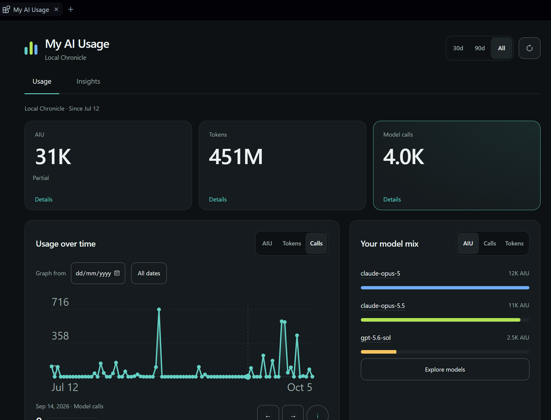Click the blue claude-opus-5 usage bar
551x420 pixels.
445,288
